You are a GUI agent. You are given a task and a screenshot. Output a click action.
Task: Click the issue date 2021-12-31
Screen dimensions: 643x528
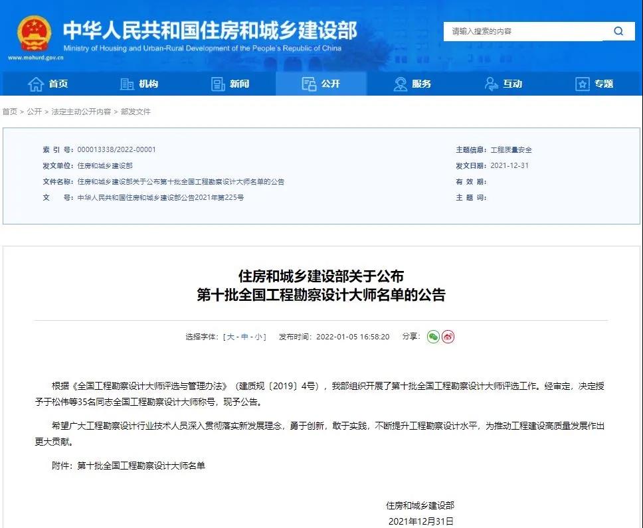(509, 165)
